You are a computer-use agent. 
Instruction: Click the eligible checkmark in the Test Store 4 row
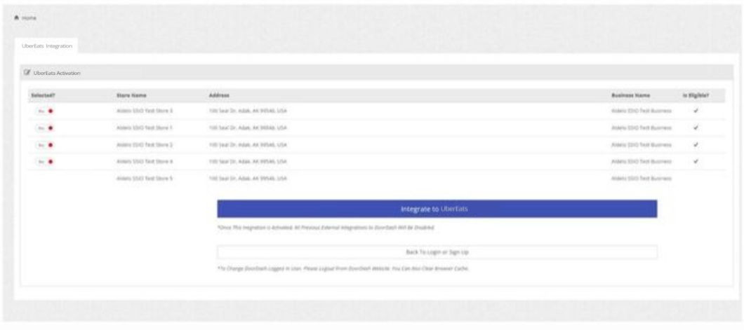pos(696,161)
